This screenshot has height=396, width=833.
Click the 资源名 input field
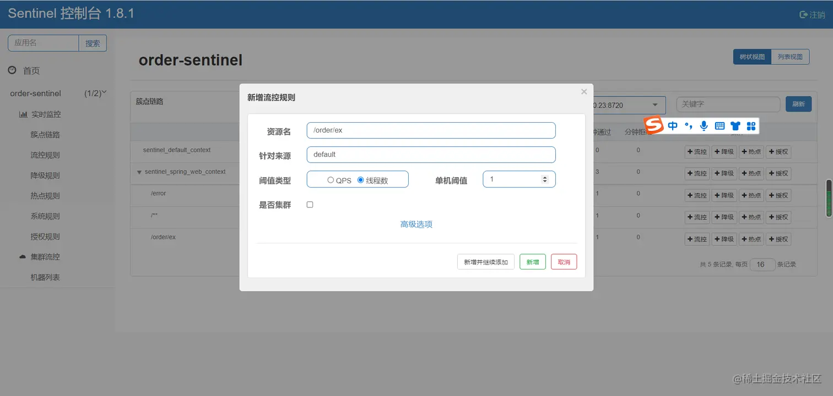pos(431,130)
